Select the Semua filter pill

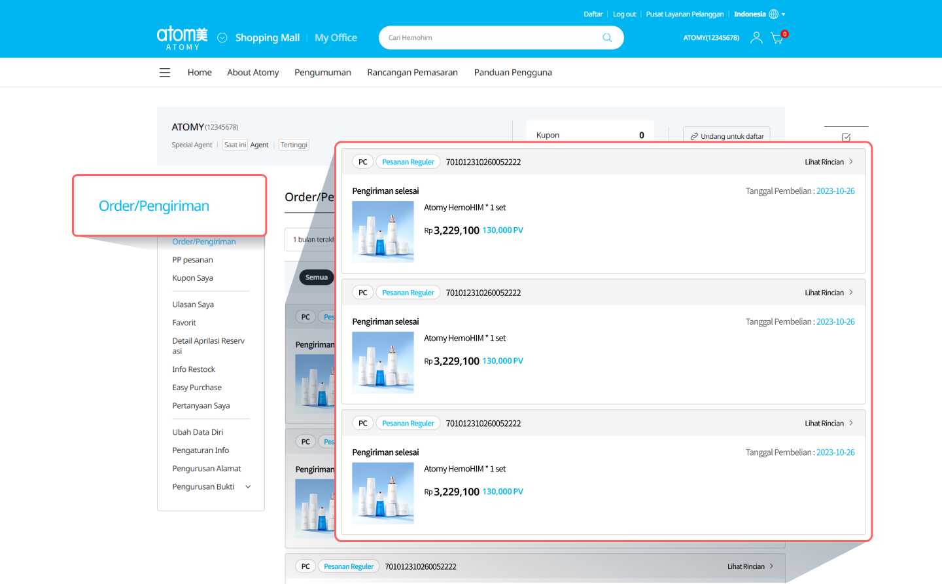[317, 278]
